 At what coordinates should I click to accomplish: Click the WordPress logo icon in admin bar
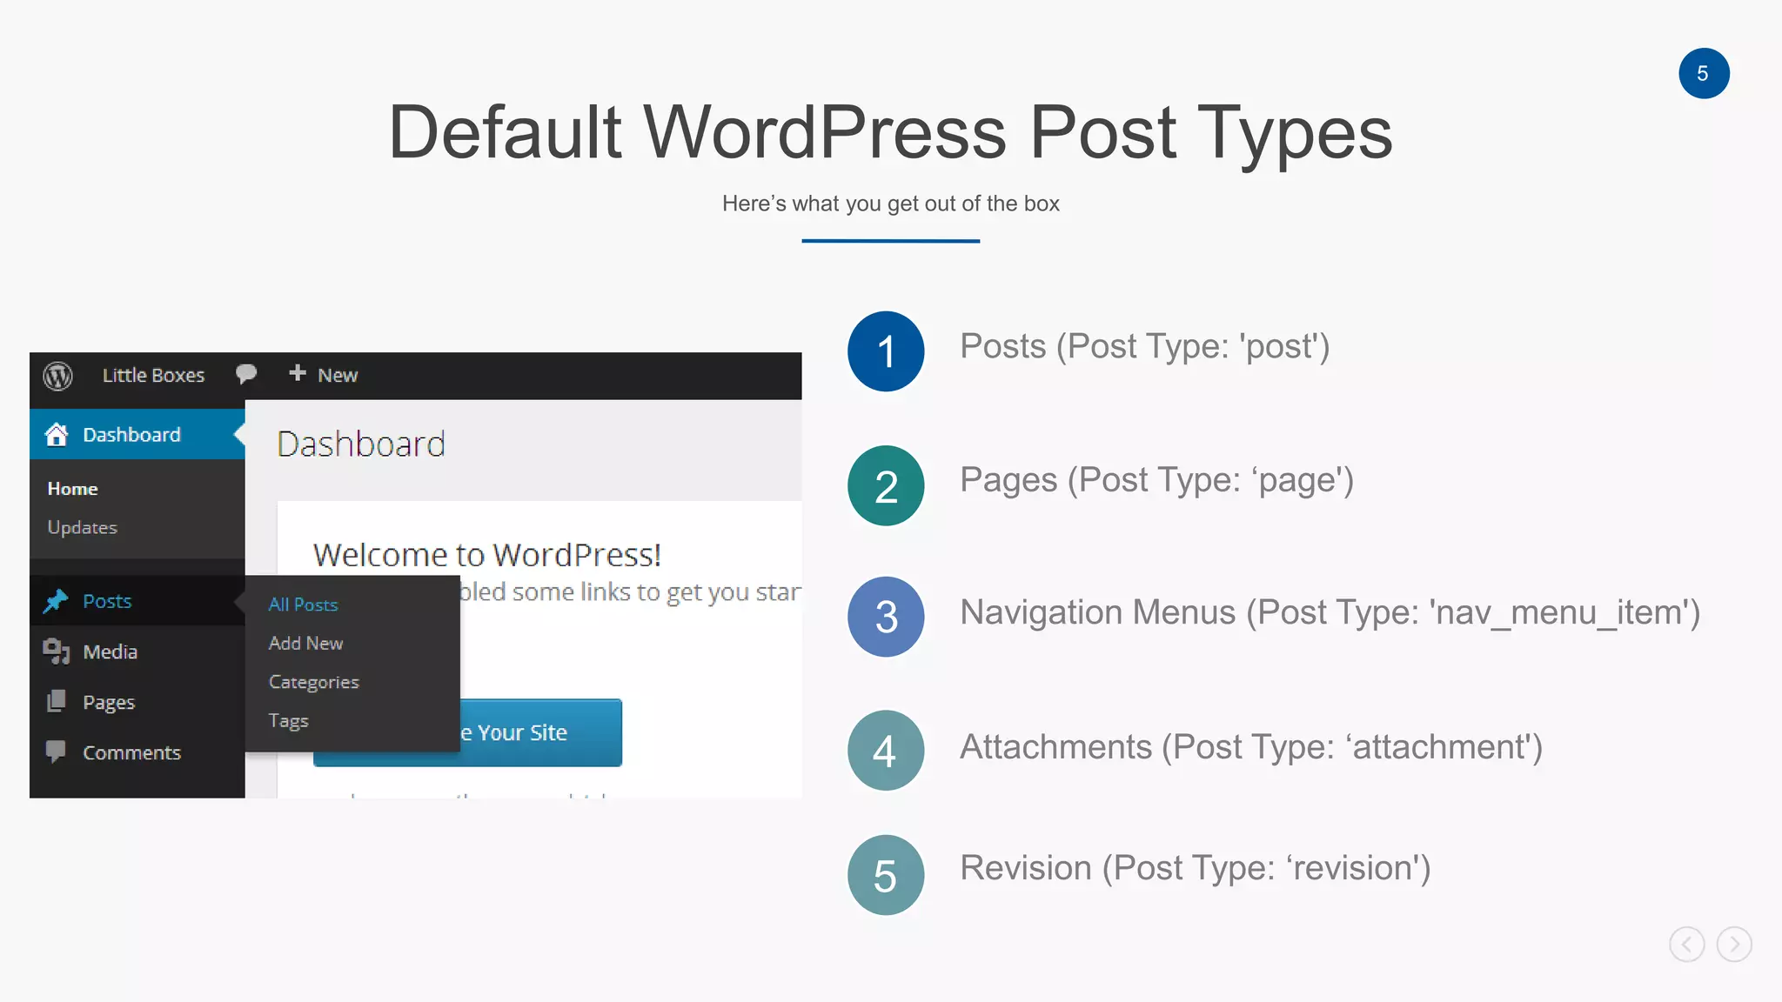pos(57,376)
